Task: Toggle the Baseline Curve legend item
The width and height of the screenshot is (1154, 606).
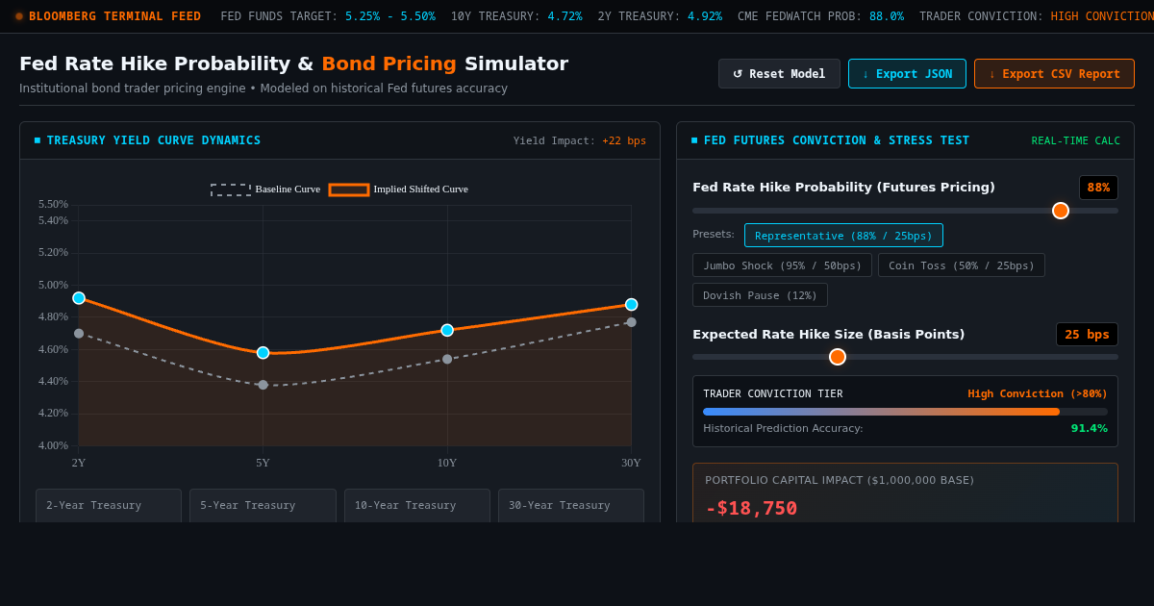Action: (265, 189)
